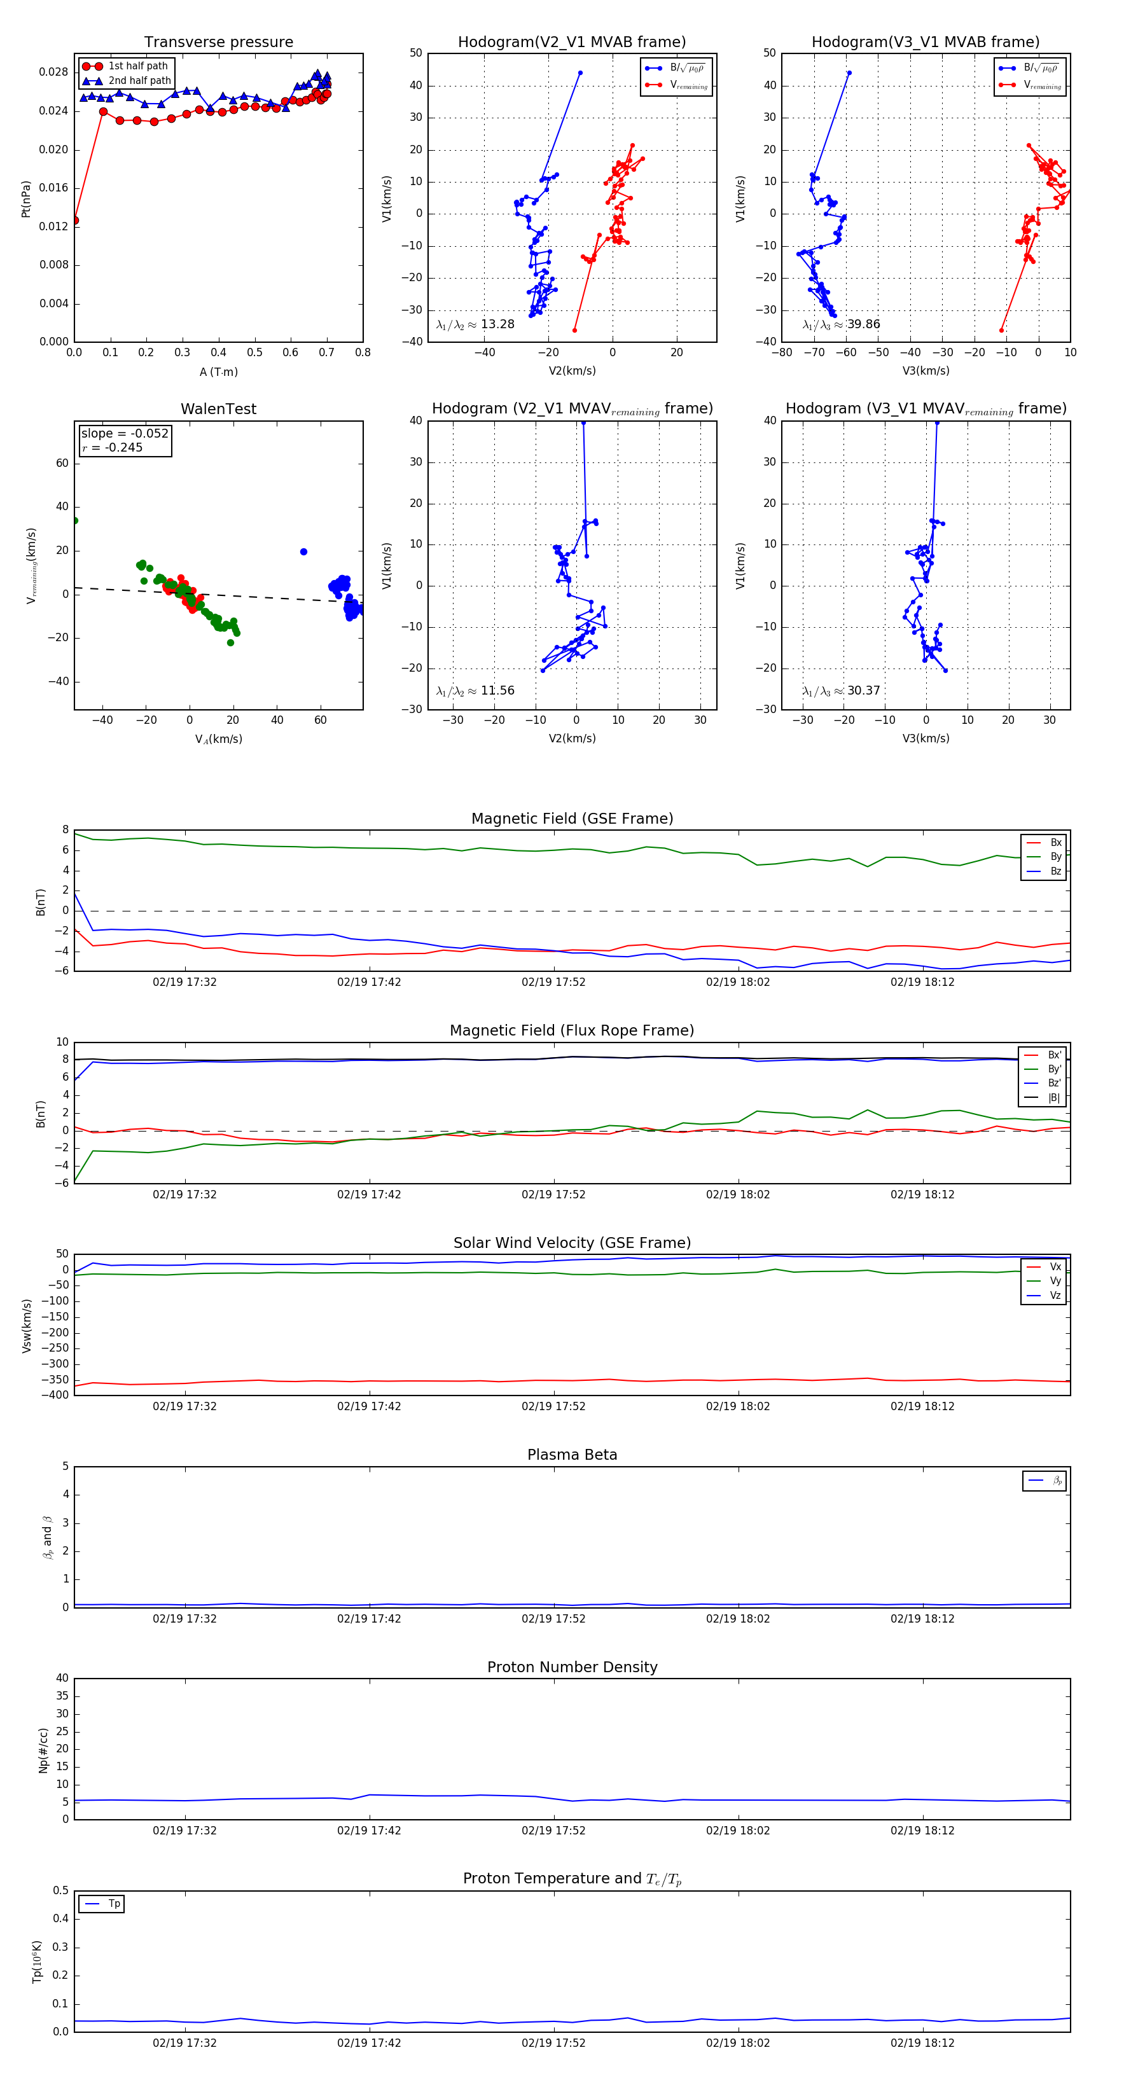The image size is (1145, 2099).
Task: Click the 'A (T·m)' axis label
Action: (x=218, y=371)
